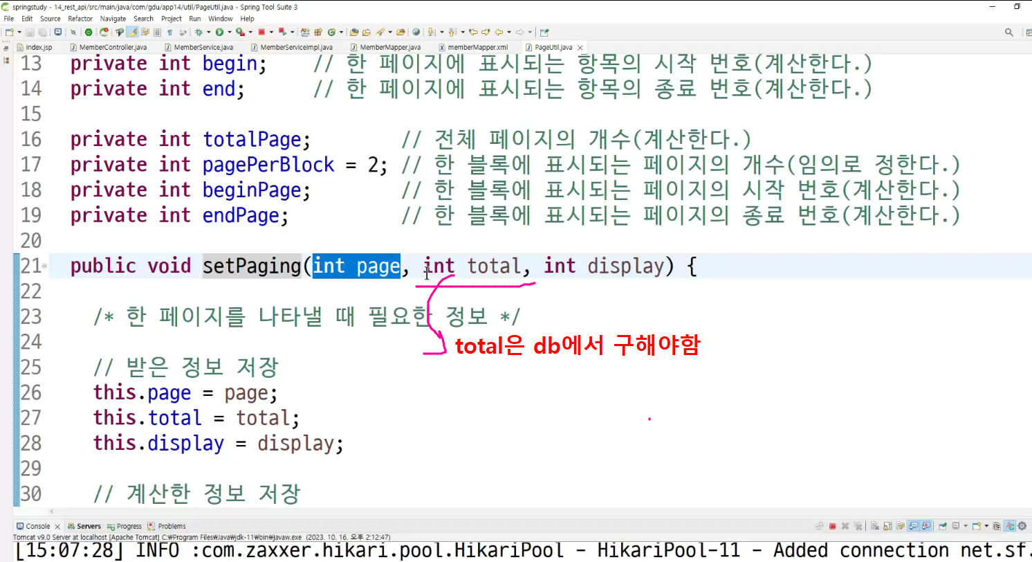Viewport: 1032px width, 562px height.
Task: Click 'pagePerBlock' field on line 17
Action: point(268,165)
